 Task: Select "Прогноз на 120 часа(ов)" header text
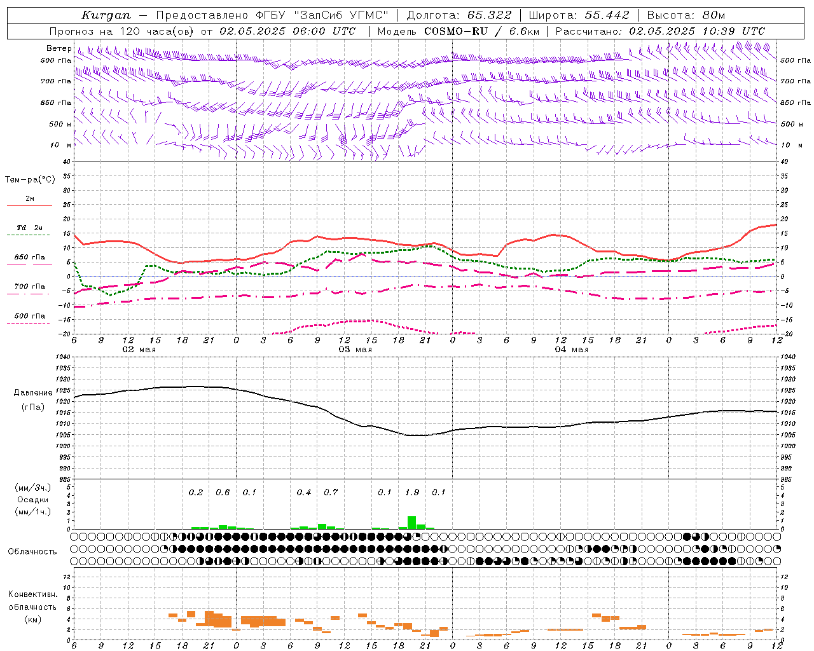pos(123,31)
